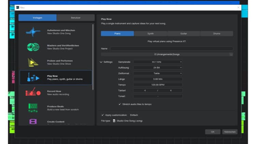Click the Create Content film icon

tap(33, 121)
